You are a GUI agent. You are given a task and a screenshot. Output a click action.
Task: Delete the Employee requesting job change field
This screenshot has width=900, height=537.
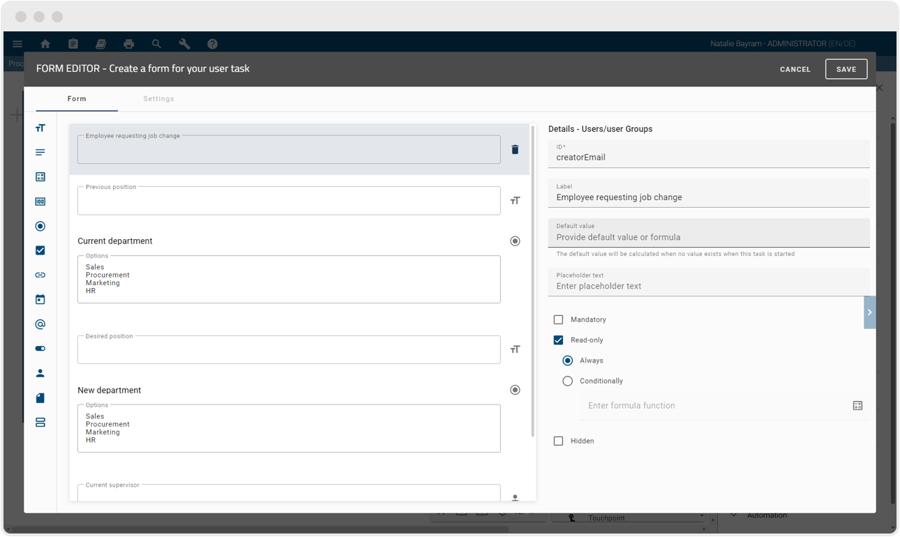515,149
